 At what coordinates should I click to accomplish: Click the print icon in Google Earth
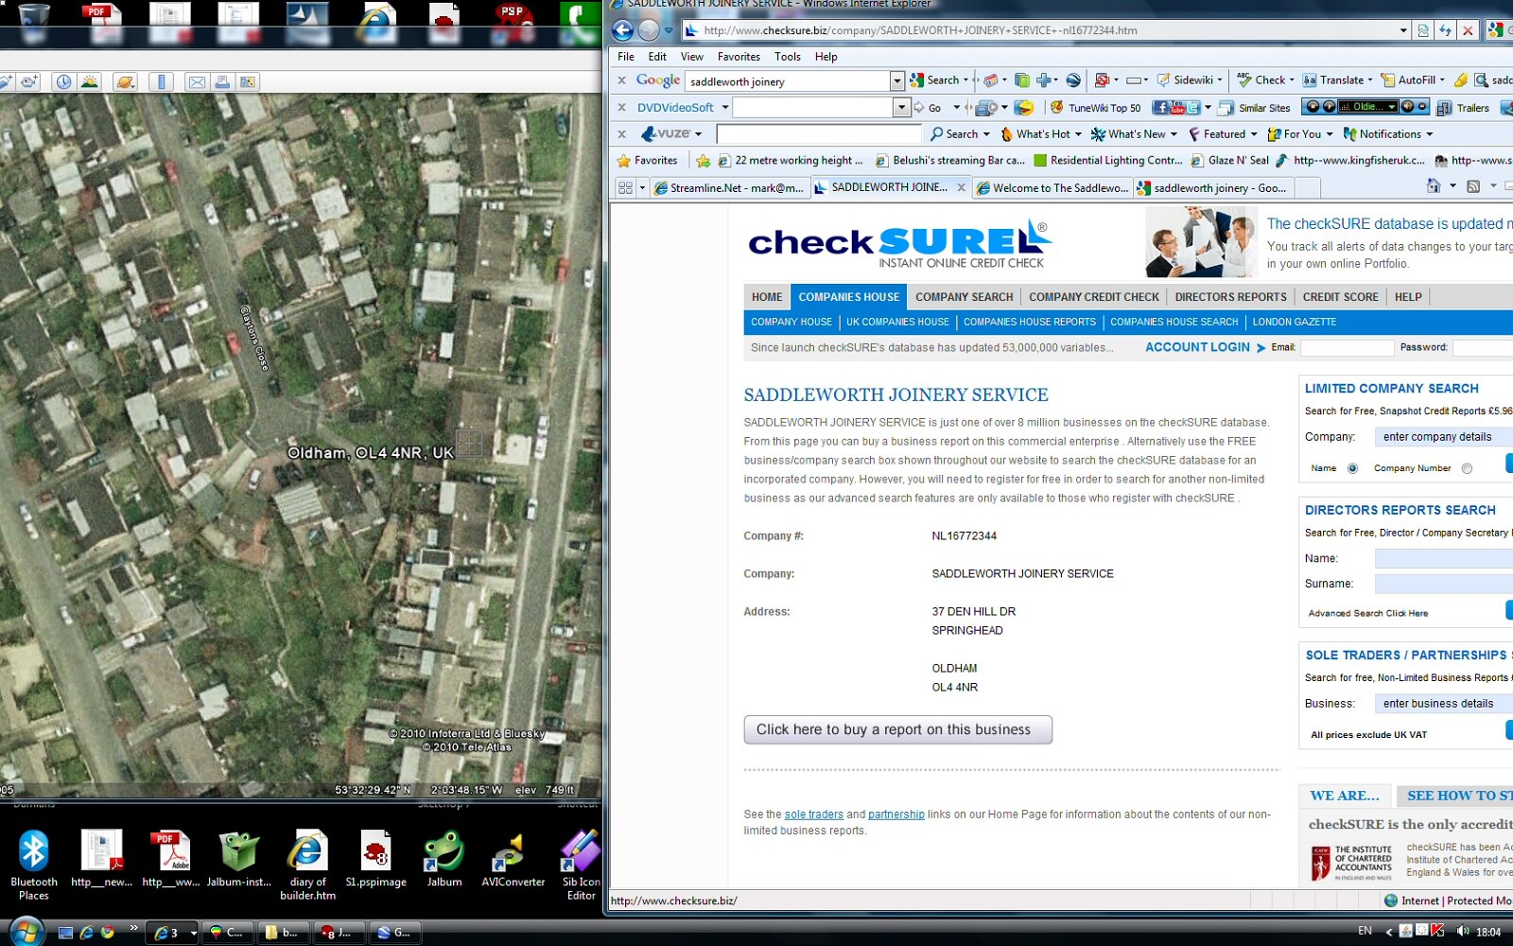coord(222,82)
